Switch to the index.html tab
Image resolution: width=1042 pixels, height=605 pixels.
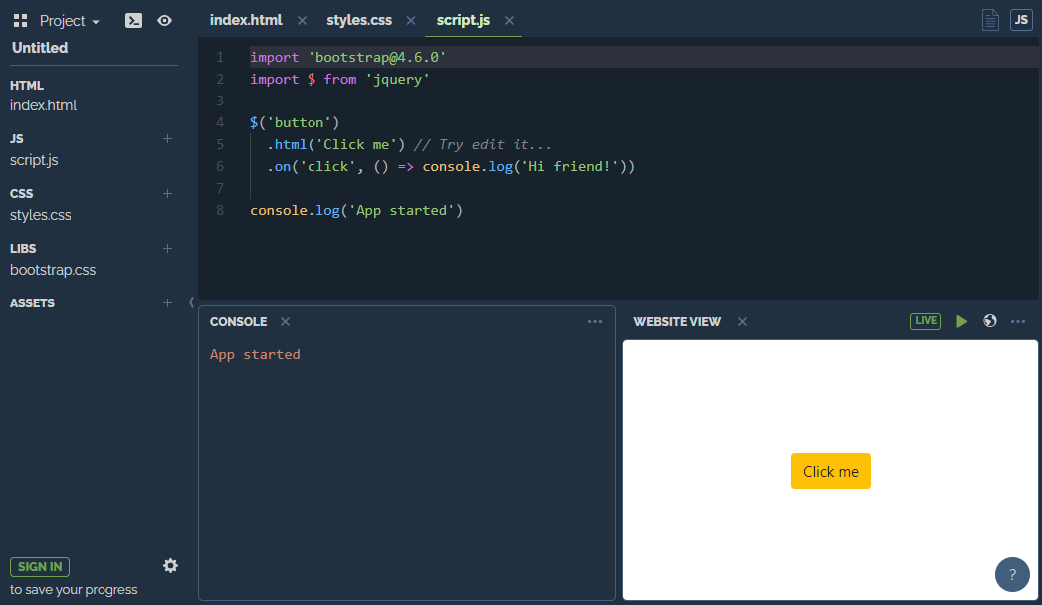[x=246, y=20]
